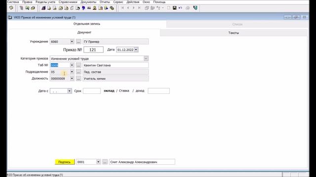This screenshot has width=316, height=177.
Task: Open the Сервис menu
Action: pos(118,2)
